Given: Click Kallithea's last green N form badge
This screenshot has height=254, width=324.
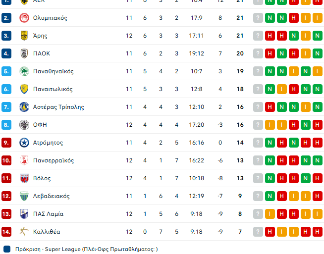Looking at the screenshot, I should [x=318, y=232].
